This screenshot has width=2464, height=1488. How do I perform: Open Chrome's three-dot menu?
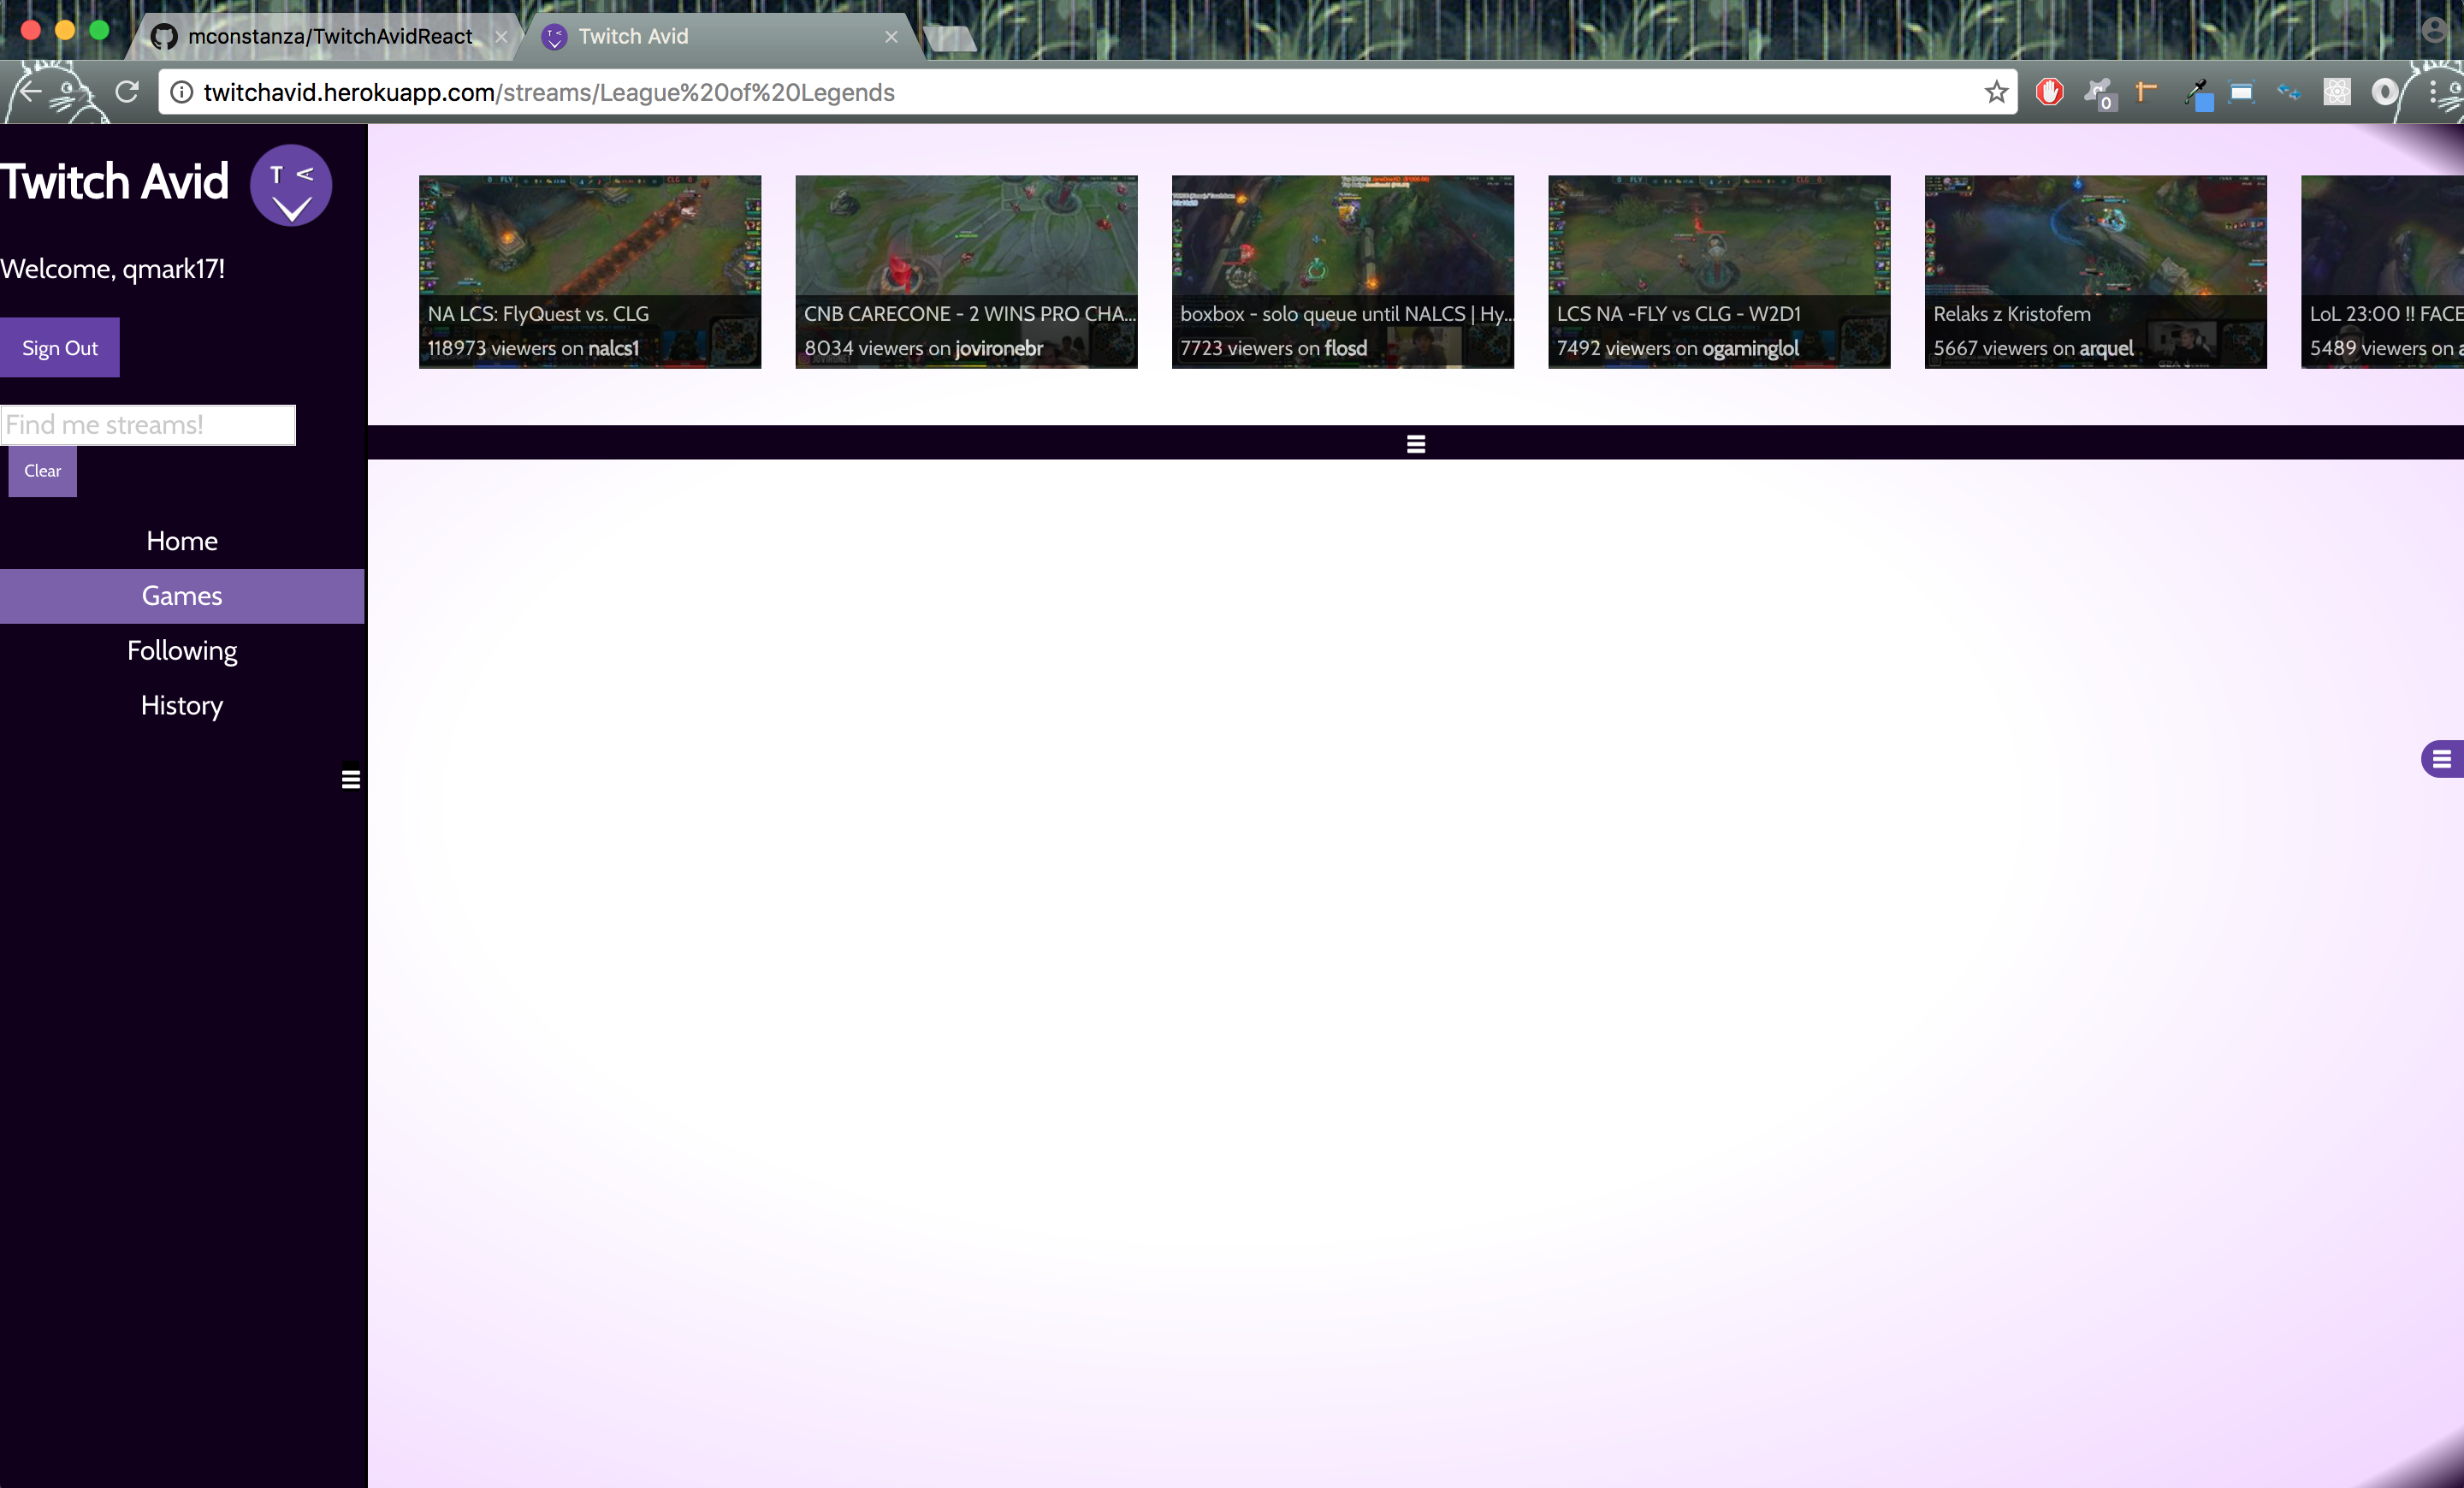click(2432, 92)
